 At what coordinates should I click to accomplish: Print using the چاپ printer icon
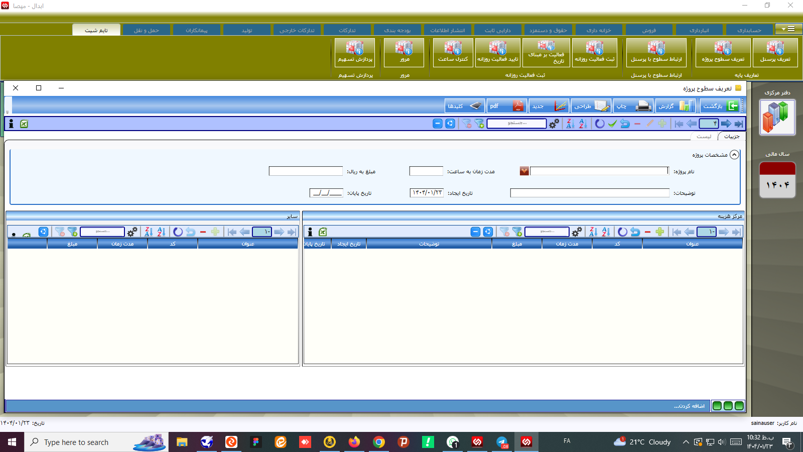click(x=633, y=105)
